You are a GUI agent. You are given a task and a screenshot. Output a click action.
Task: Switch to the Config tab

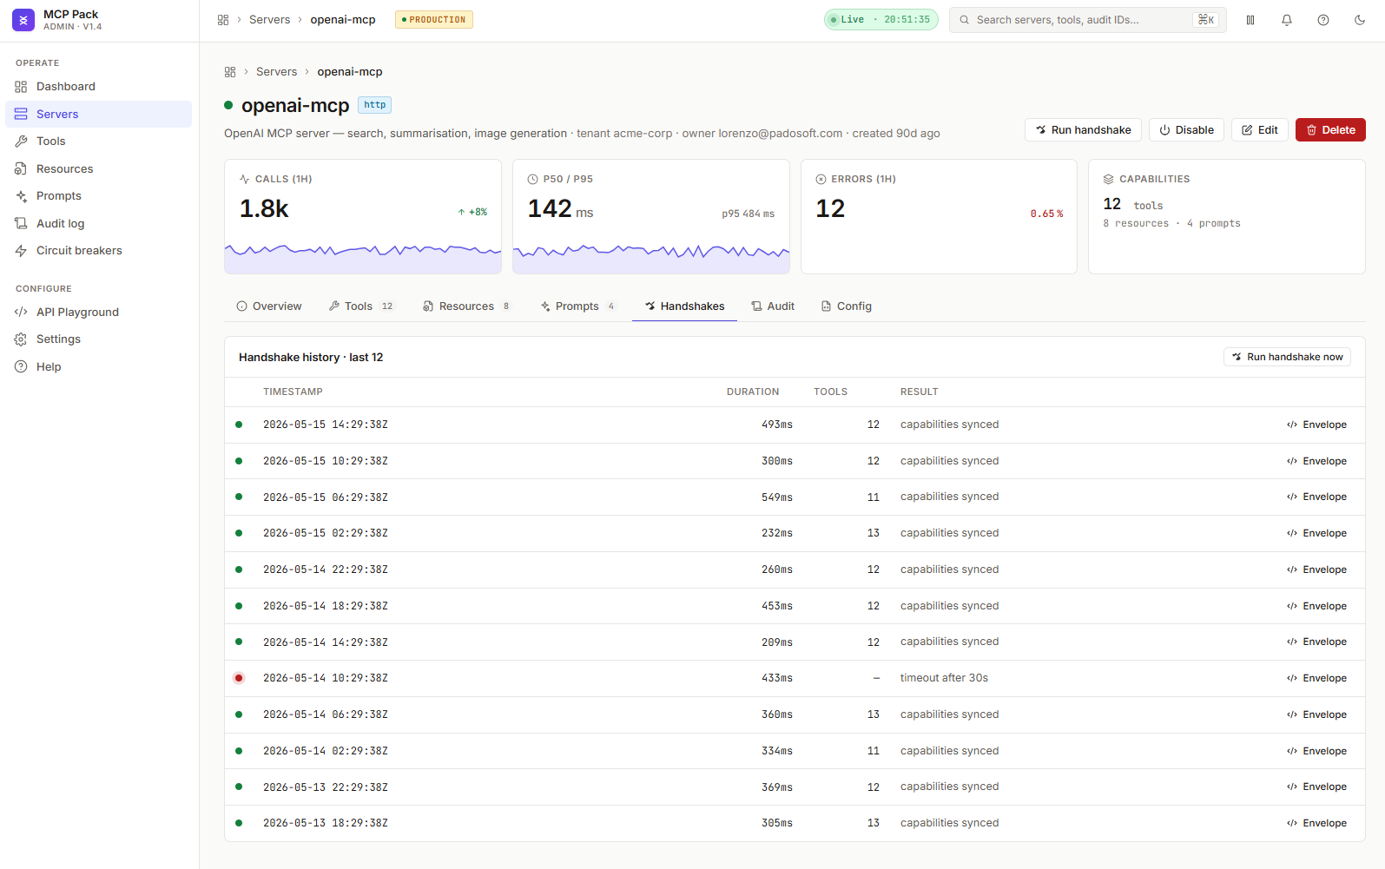click(x=847, y=306)
